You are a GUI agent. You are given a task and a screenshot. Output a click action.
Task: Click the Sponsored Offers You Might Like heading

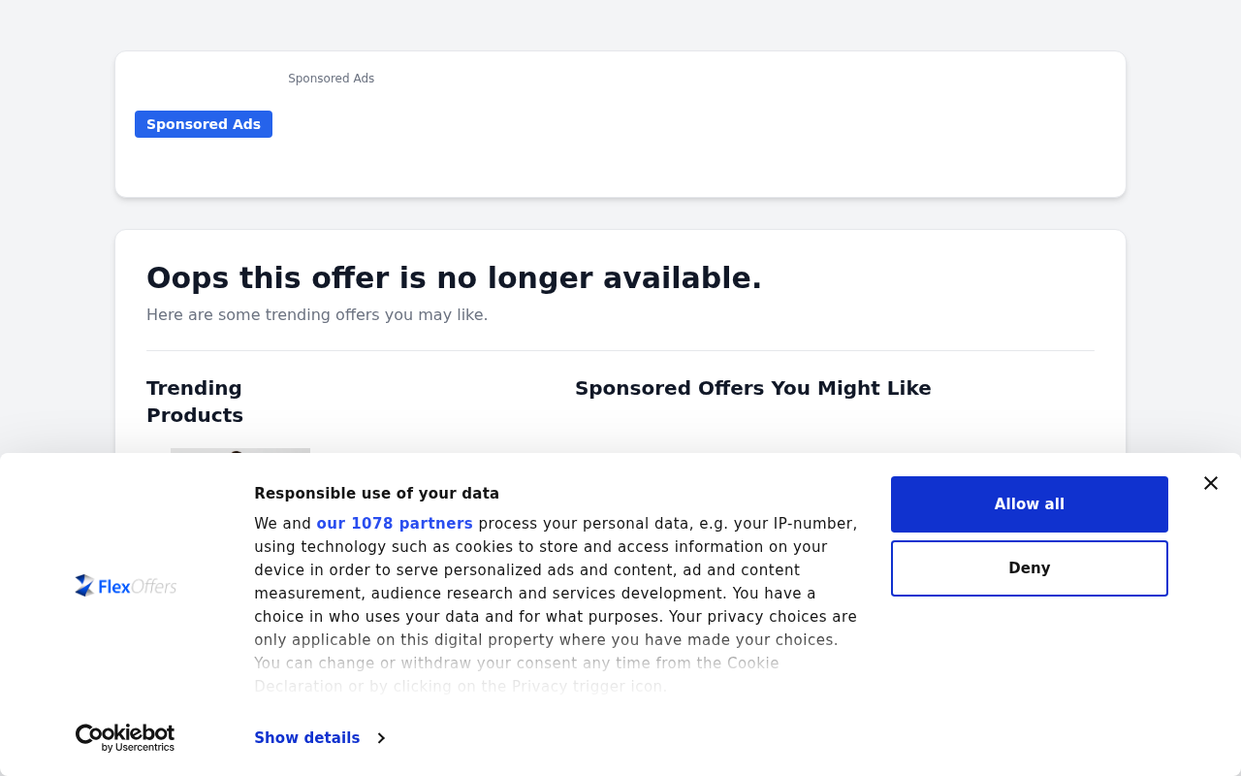point(753,388)
